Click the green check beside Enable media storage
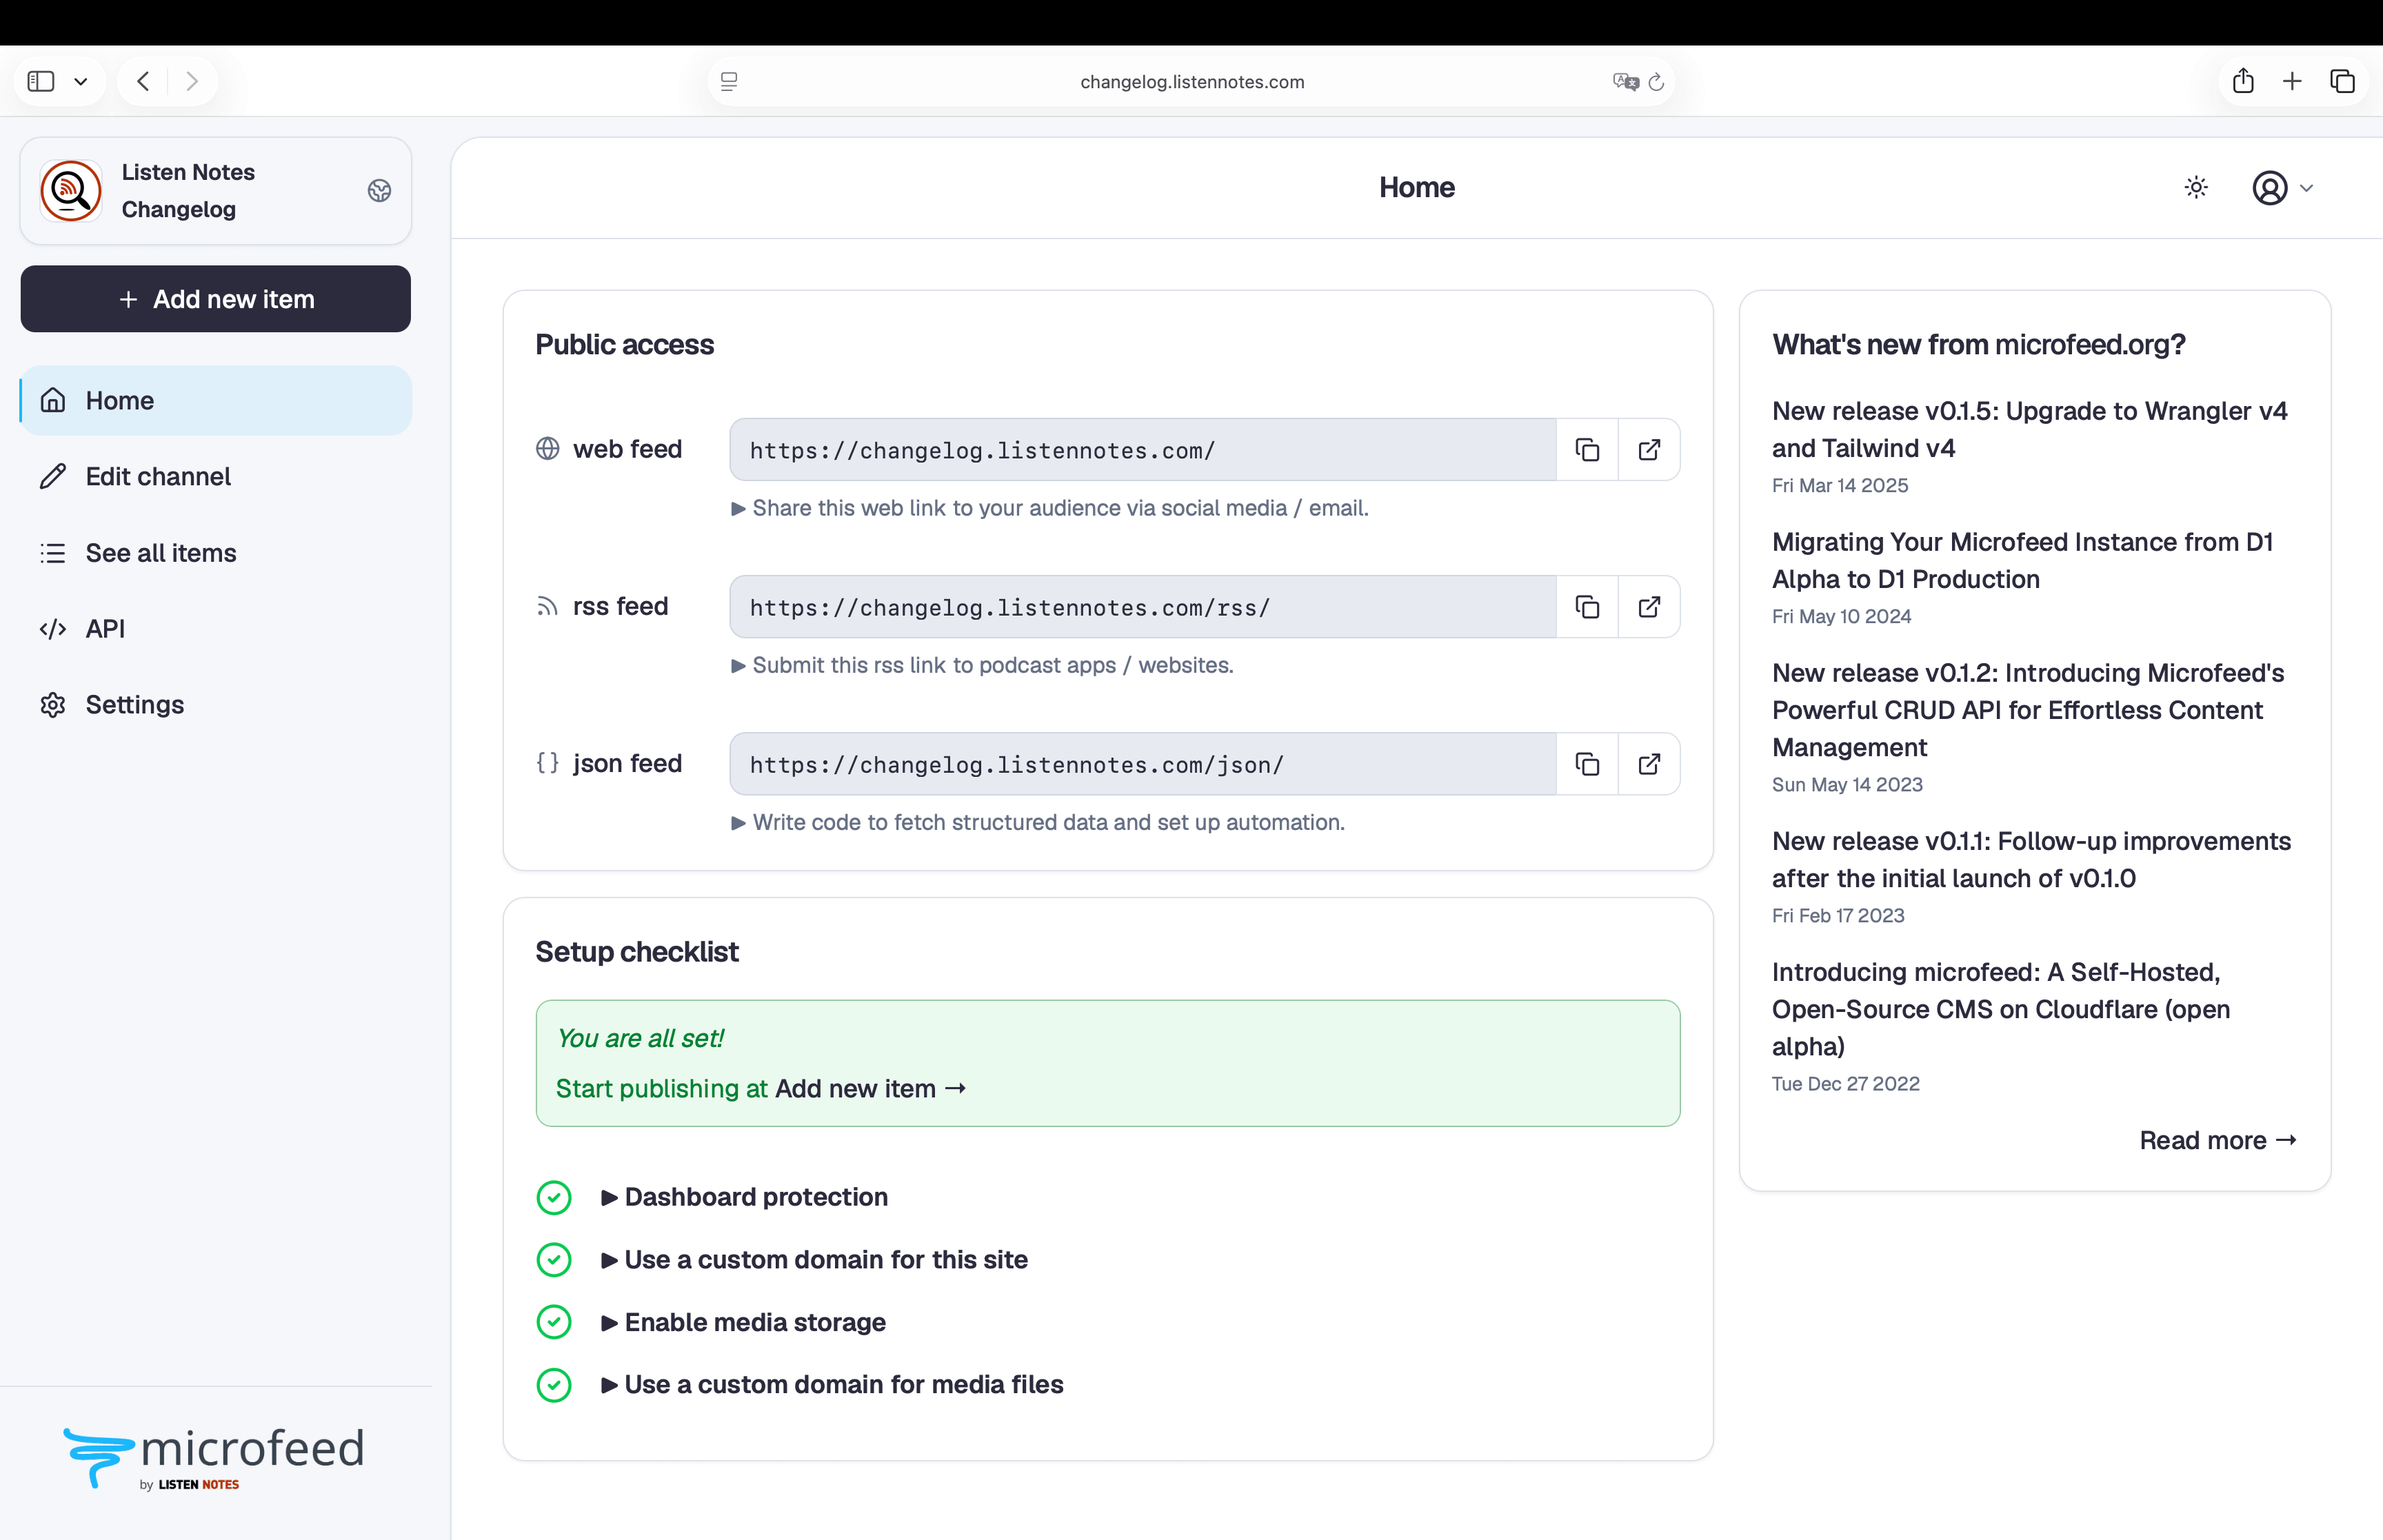 pyautogui.click(x=554, y=1323)
